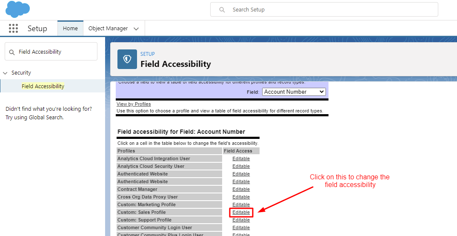This screenshot has width=457, height=236.
Task: Open Editable for Analytics Cloud Integration User
Action: click(x=241, y=159)
